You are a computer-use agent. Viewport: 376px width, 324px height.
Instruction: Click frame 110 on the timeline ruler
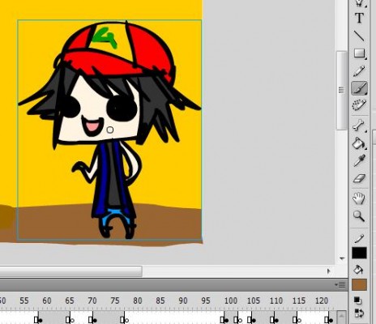(x=276, y=301)
